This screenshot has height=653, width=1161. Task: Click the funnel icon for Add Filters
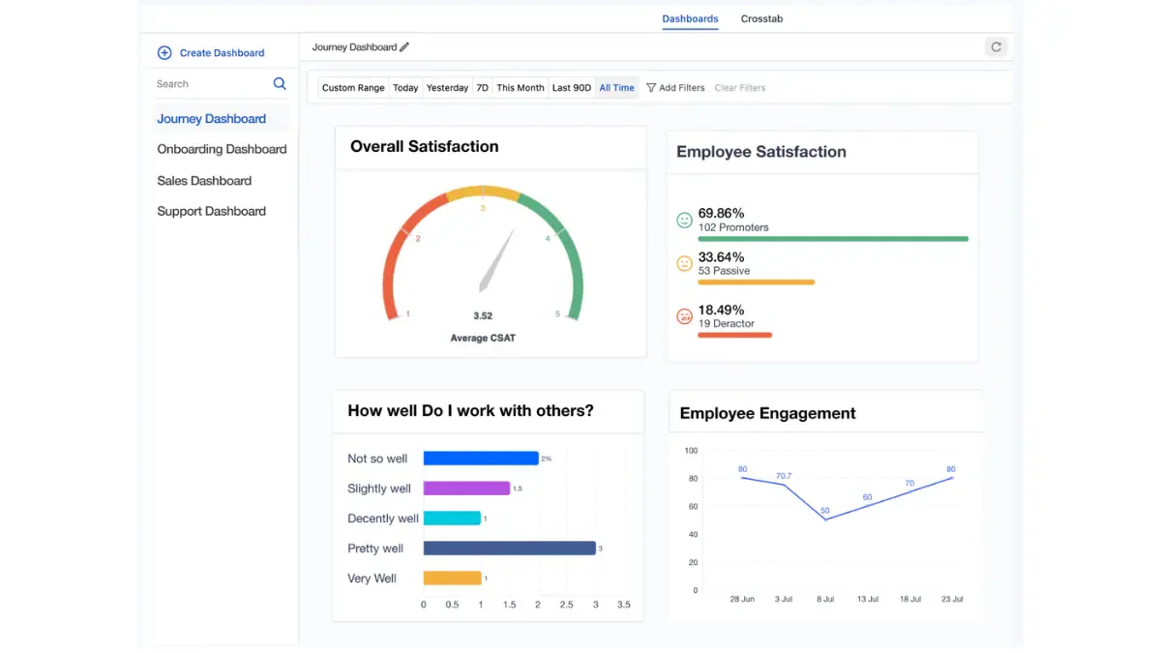pyautogui.click(x=651, y=88)
